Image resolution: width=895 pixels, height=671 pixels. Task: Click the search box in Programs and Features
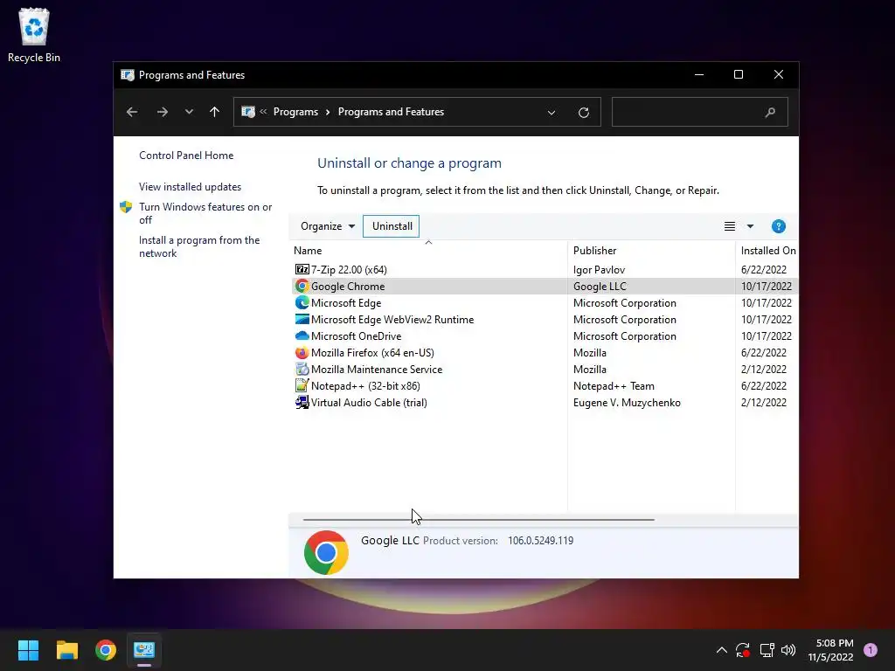[699, 112]
